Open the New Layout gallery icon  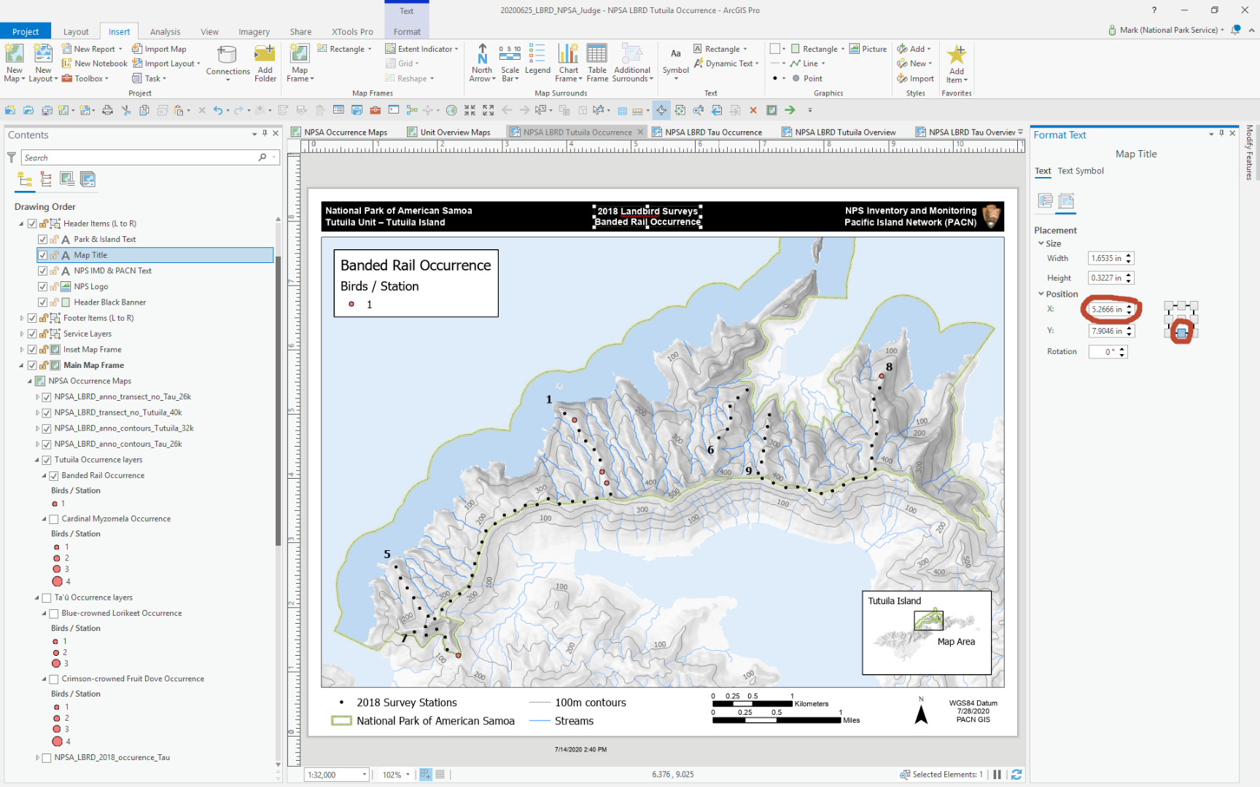pyautogui.click(x=43, y=54)
